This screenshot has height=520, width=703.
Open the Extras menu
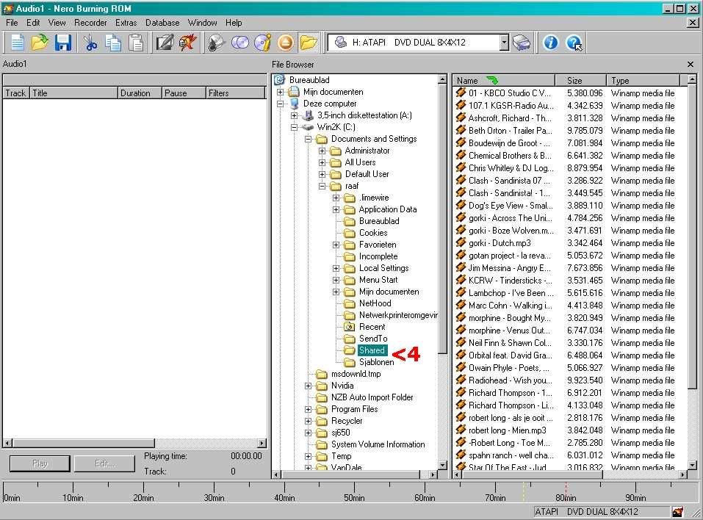pyautogui.click(x=126, y=23)
